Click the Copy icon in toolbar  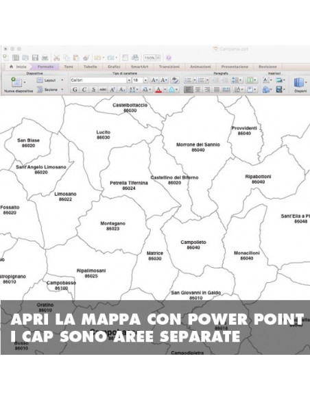coord(67,58)
